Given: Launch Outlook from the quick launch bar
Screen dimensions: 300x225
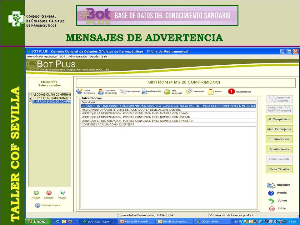Looking at the screenshot, I should 64,222.
